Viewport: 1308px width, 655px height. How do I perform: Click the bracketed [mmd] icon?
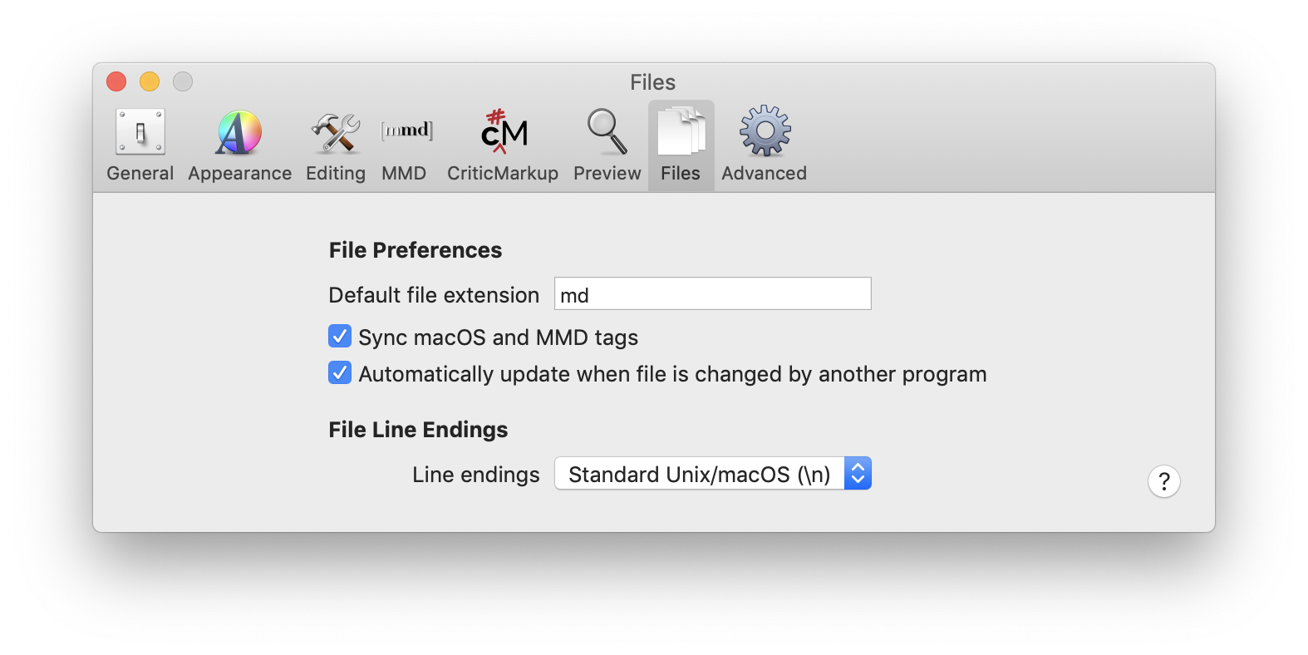click(x=406, y=131)
